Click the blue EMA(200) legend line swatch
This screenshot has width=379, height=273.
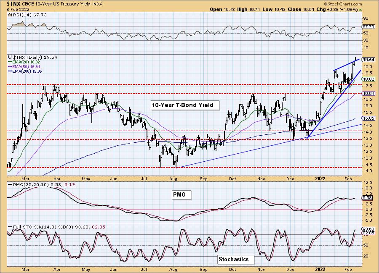tap(10, 71)
